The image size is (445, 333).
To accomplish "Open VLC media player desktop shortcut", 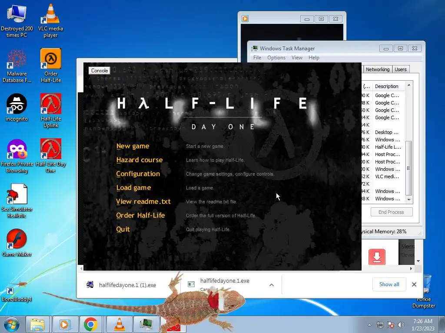I will pyautogui.click(x=50, y=21).
